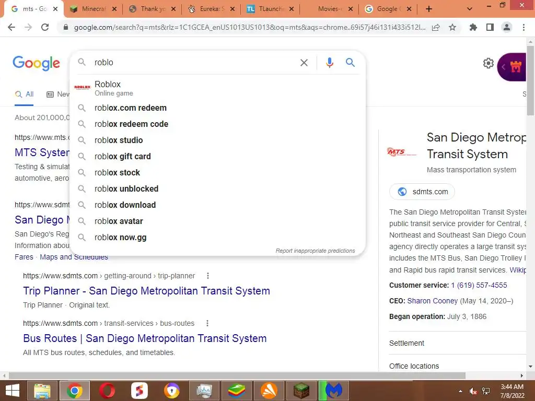
Task: Choose the roblox avatar suggestion
Action: (x=217, y=221)
